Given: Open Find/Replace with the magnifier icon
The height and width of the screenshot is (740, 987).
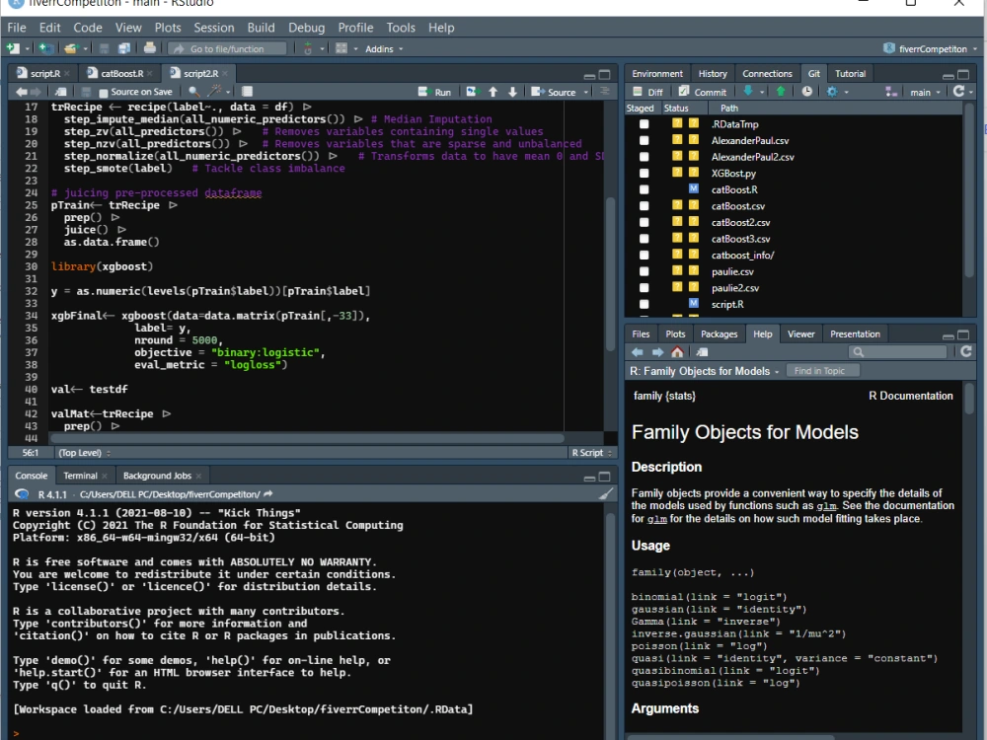Looking at the screenshot, I should click(x=193, y=92).
